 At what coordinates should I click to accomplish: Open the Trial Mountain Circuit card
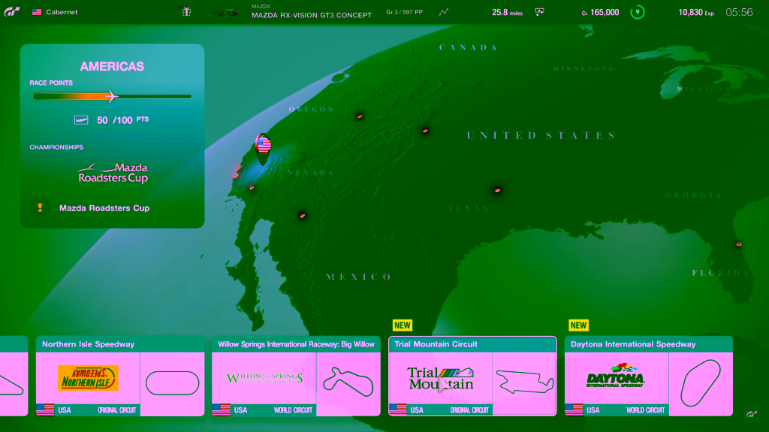pyautogui.click(x=472, y=376)
